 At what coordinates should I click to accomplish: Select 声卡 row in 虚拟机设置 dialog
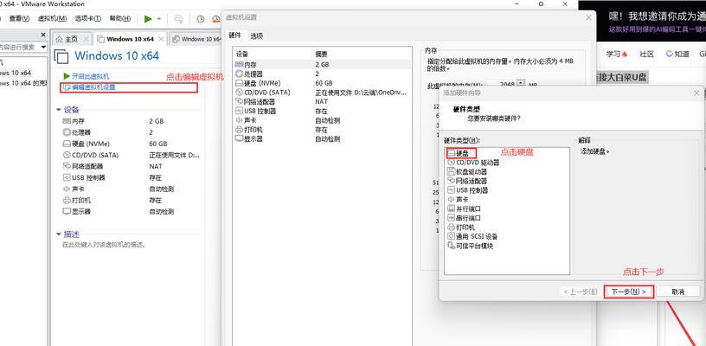[x=323, y=120]
